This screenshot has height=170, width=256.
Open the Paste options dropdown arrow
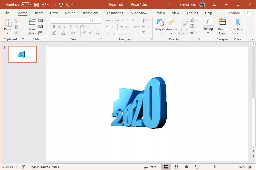[7, 33]
